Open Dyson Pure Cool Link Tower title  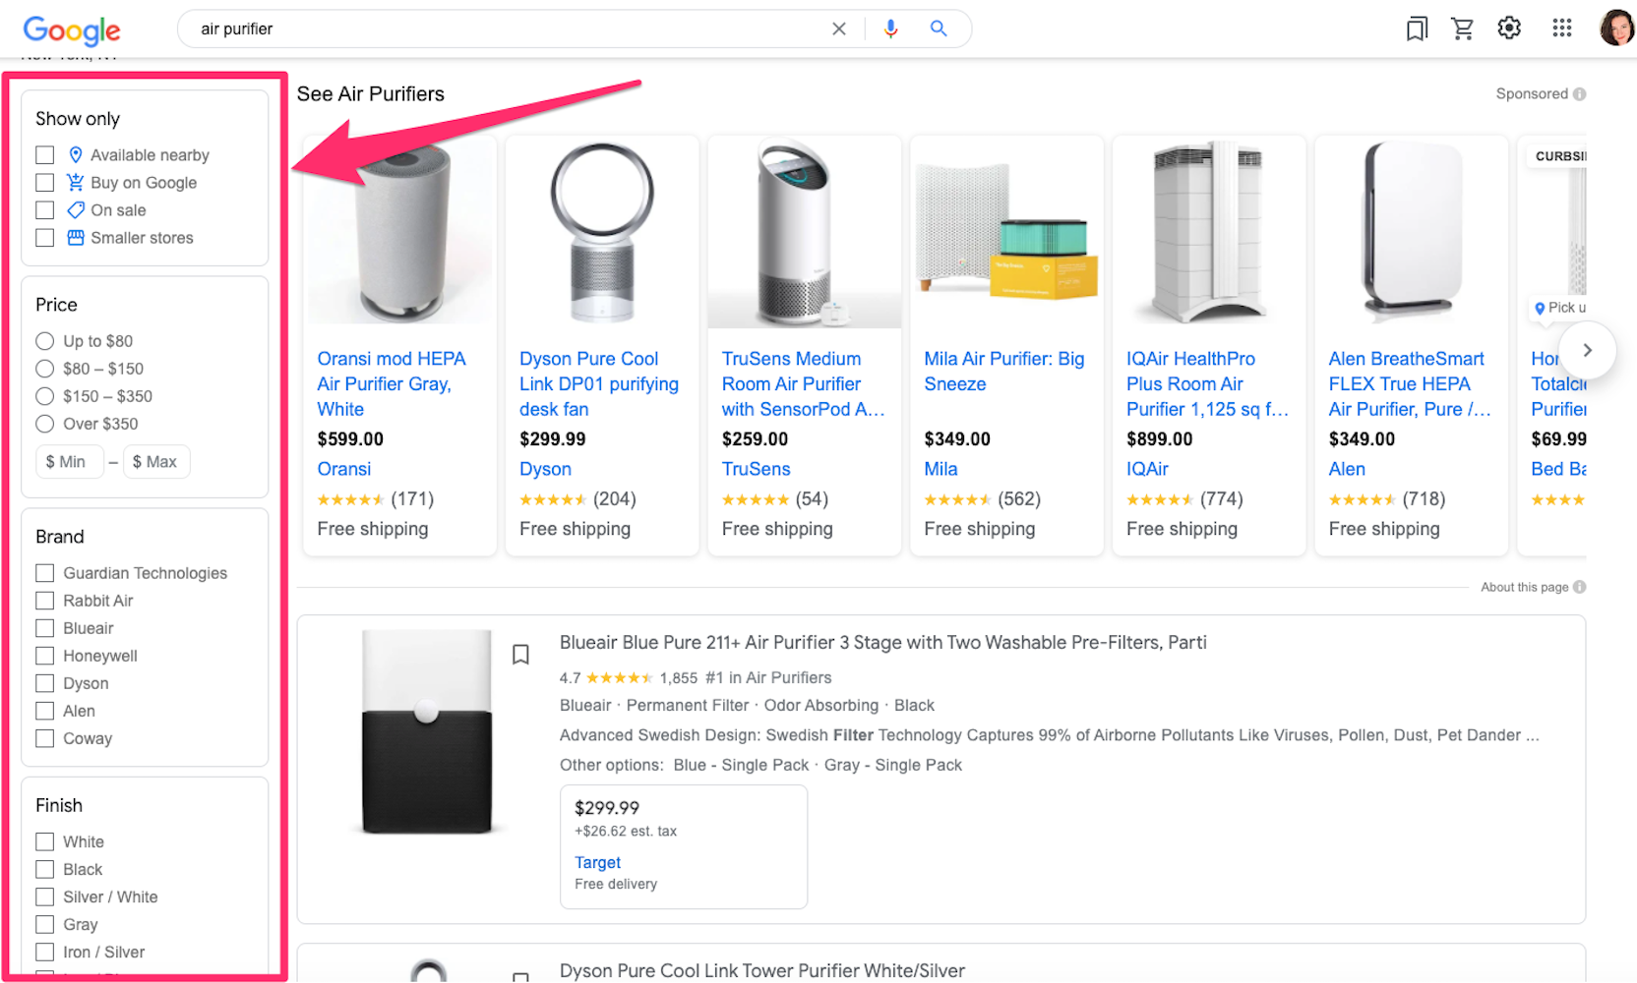click(x=762, y=971)
